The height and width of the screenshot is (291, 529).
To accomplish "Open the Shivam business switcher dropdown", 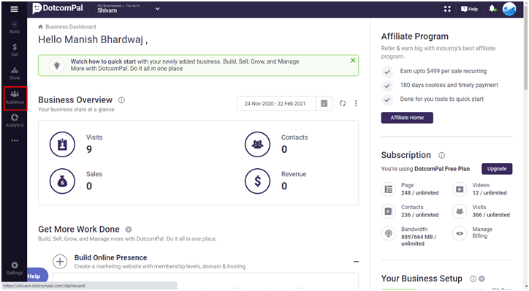I will (x=158, y=9).
